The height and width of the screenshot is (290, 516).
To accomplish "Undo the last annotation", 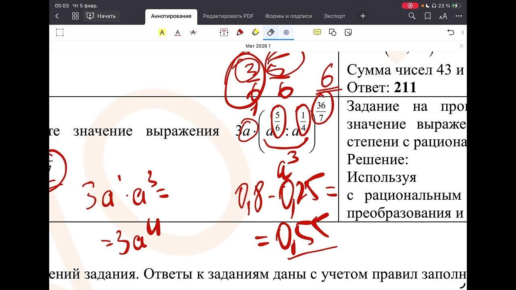I will pos(451,33).
